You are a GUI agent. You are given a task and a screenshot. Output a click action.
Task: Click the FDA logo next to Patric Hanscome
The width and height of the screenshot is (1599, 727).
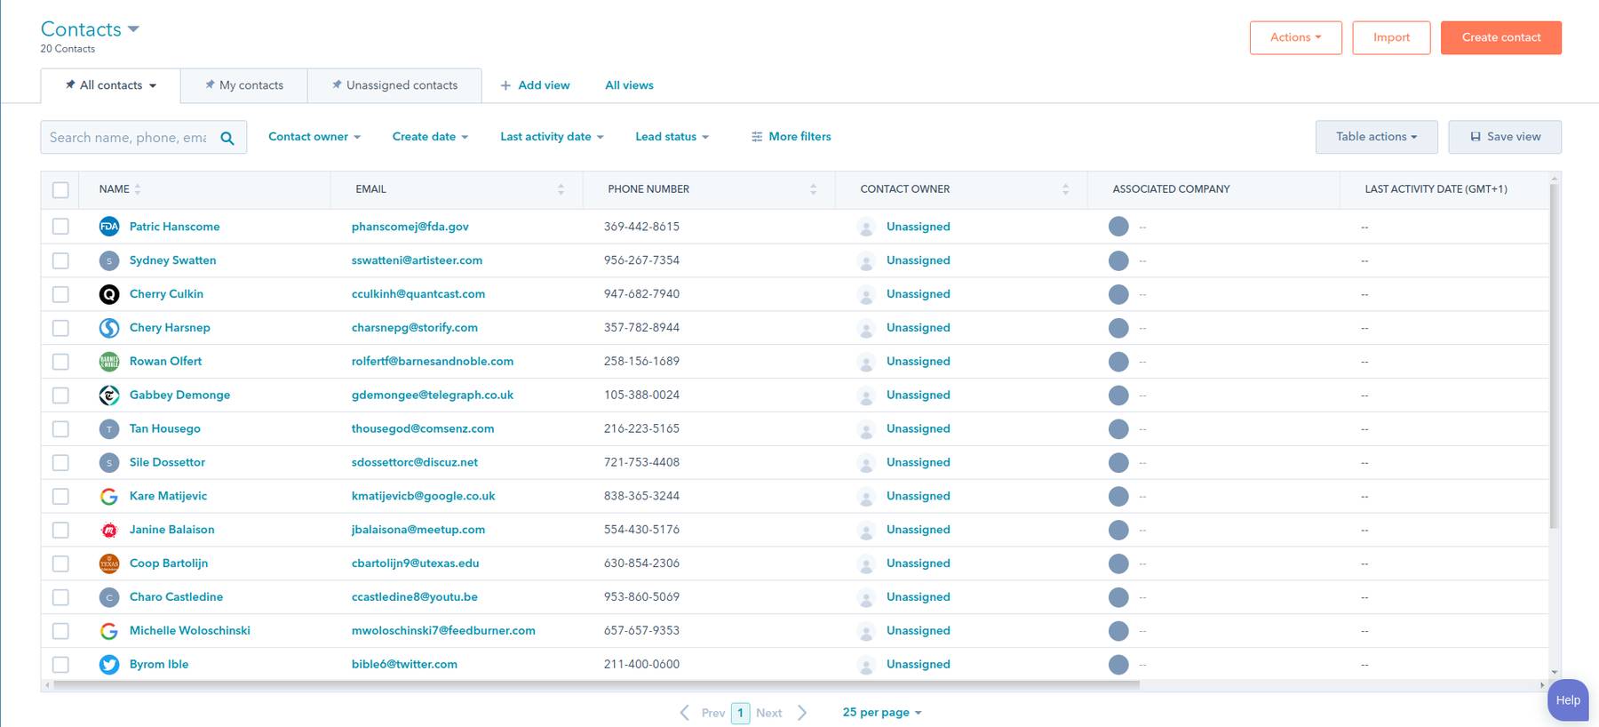pyautogui.click(x=109, y=227)
